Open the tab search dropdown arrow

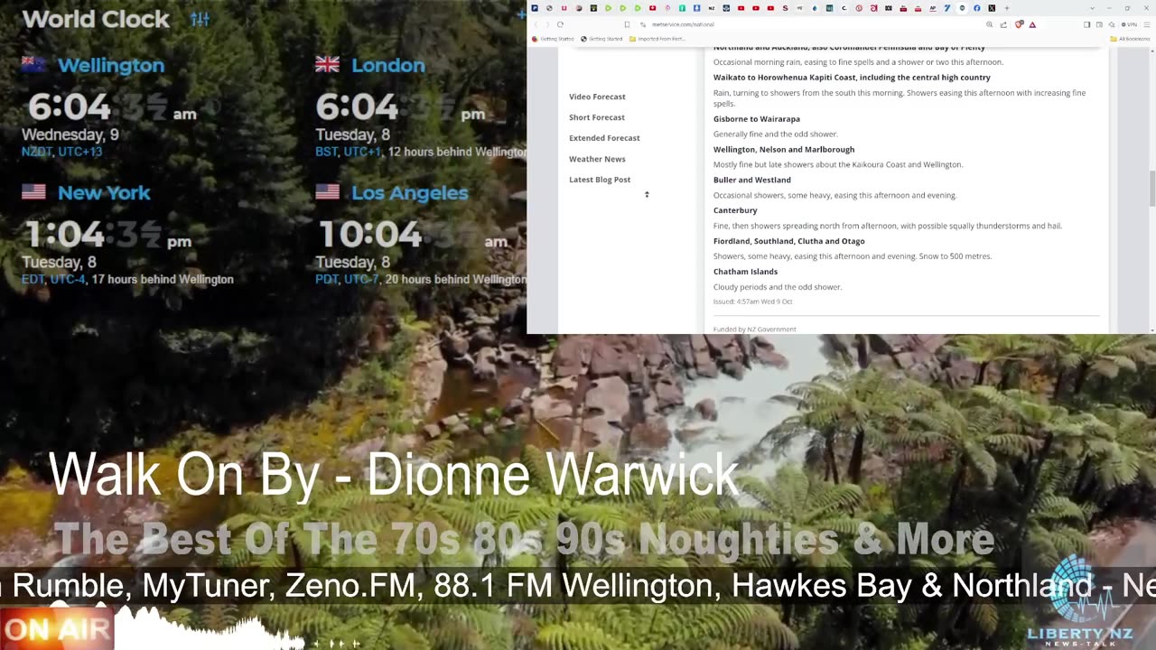click(1092, 8)
